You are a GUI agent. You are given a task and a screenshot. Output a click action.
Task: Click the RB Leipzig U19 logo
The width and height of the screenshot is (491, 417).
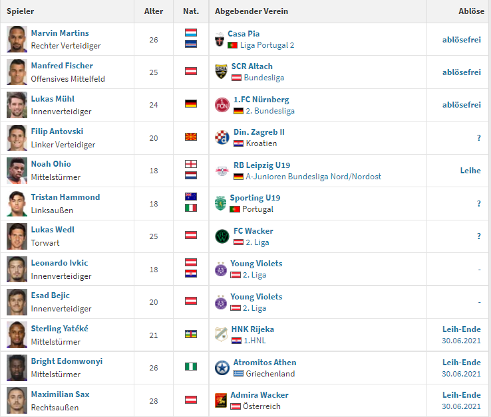click(x=222, y=171)
